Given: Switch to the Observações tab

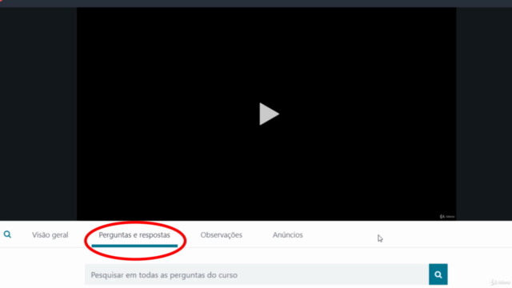Looking at the screenshot, I should [x=222, y=234].
